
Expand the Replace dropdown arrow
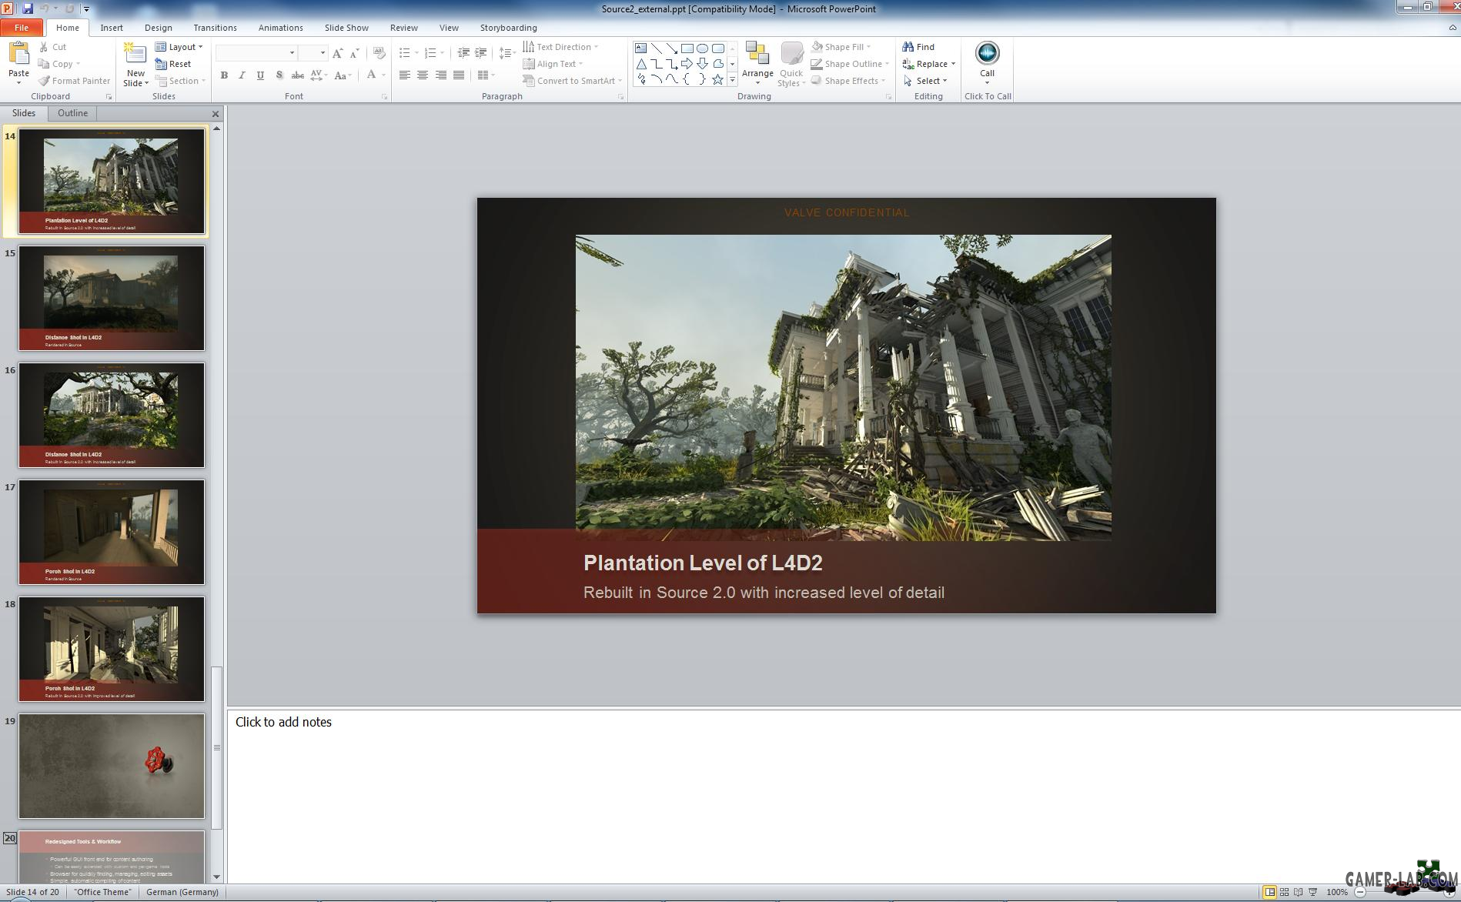click(x=953, y=64)
